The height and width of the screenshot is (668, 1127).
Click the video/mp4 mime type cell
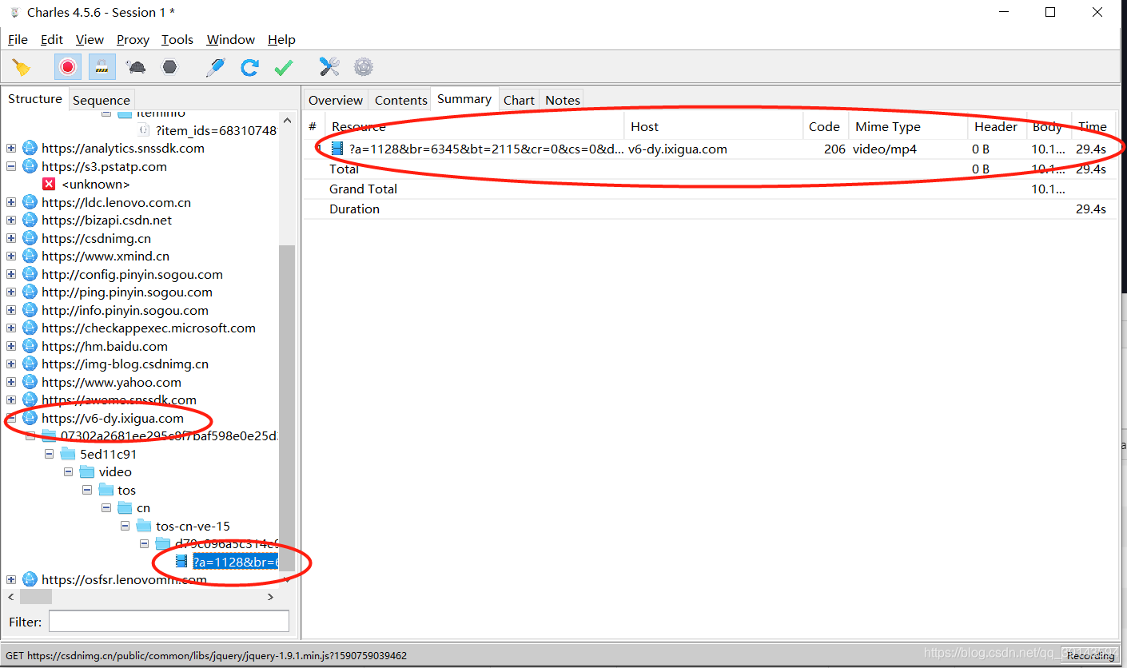point(885,149)
